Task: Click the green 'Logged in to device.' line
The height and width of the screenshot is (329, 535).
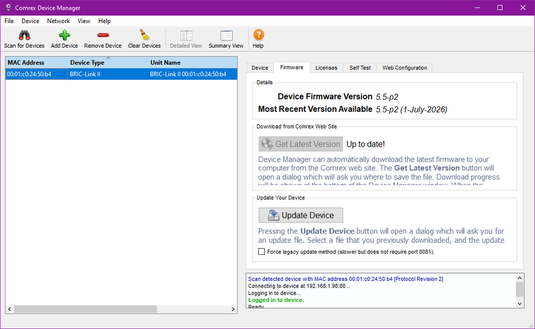Action: 276,300
